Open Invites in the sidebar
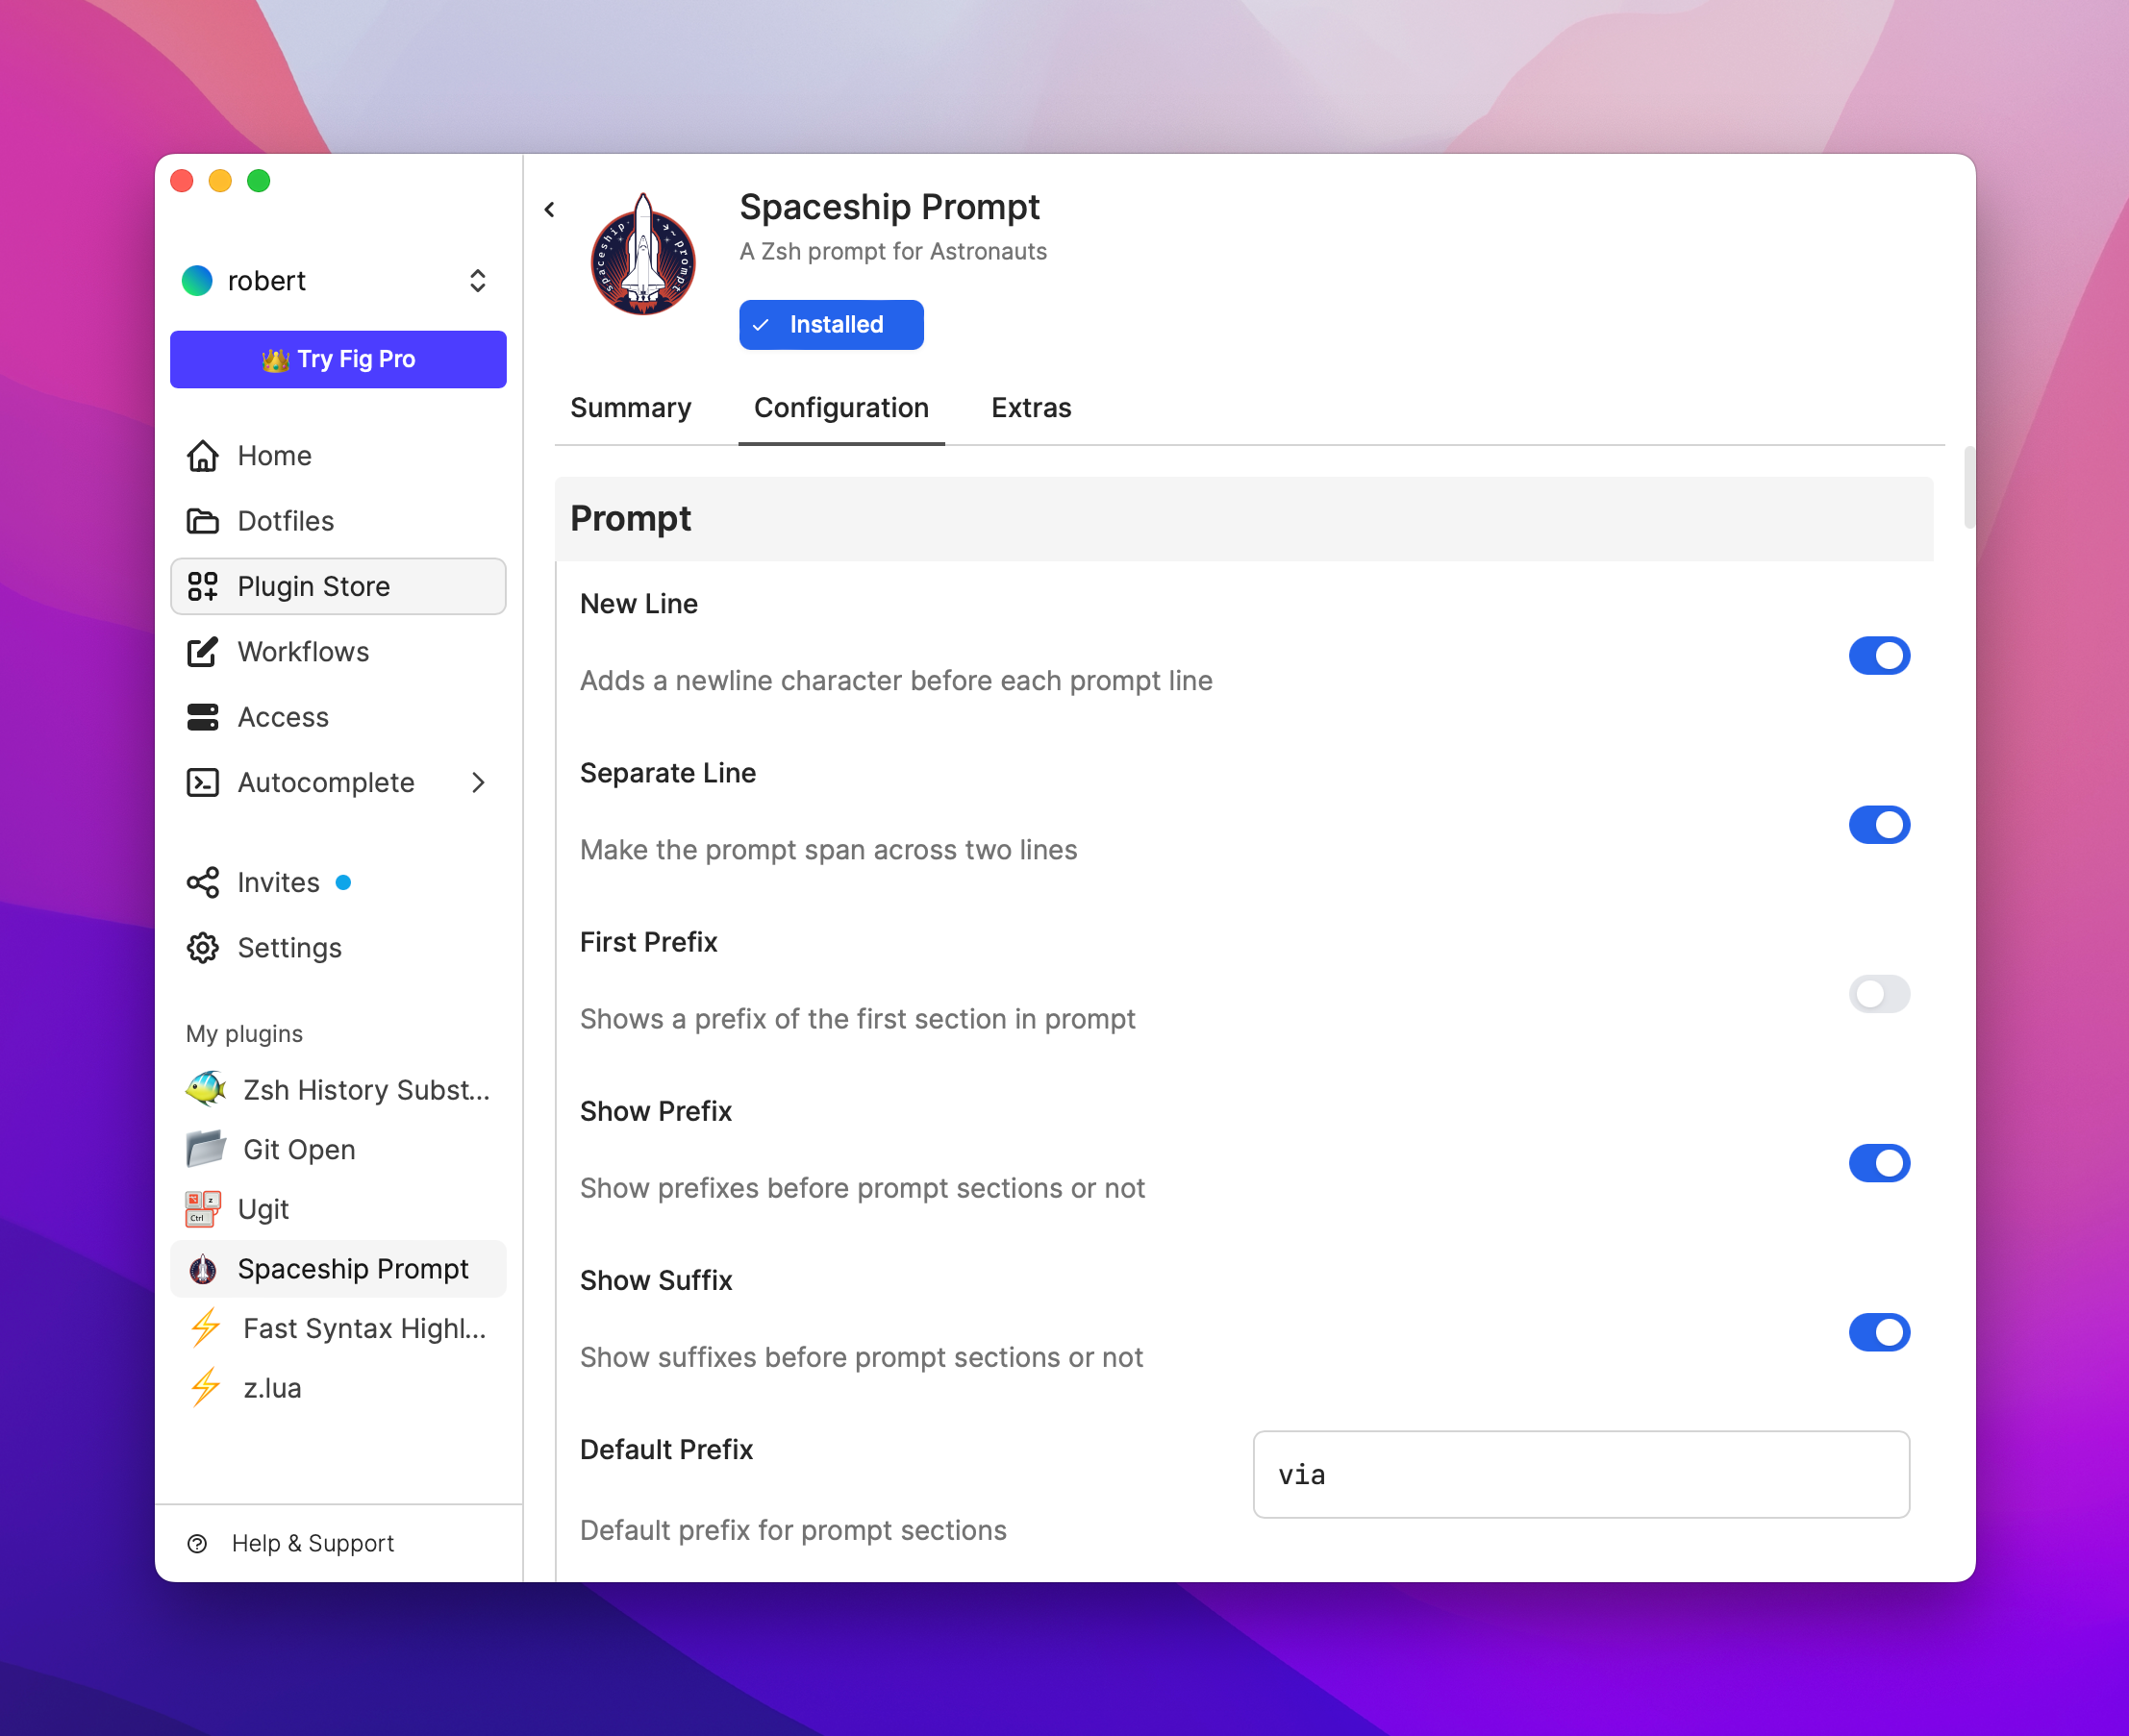 [x=338, y=882]
